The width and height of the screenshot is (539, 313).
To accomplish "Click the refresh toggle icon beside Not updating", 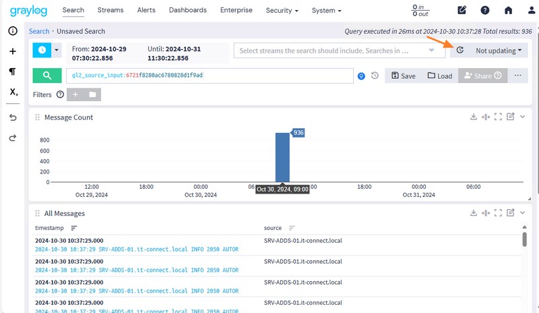I will (460, 51).
